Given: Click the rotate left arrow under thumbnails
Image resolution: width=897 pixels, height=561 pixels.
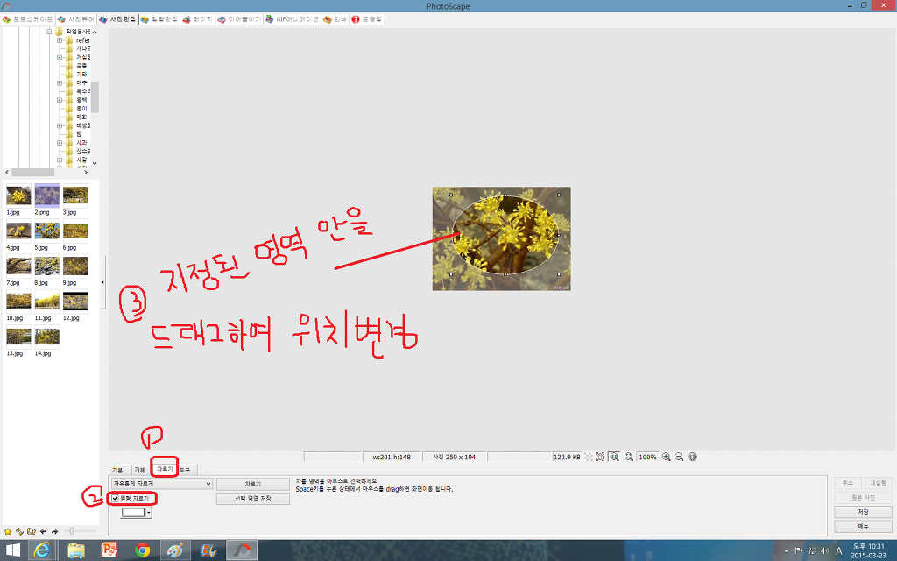Looking at the screenshot, I should click(43, 531).
